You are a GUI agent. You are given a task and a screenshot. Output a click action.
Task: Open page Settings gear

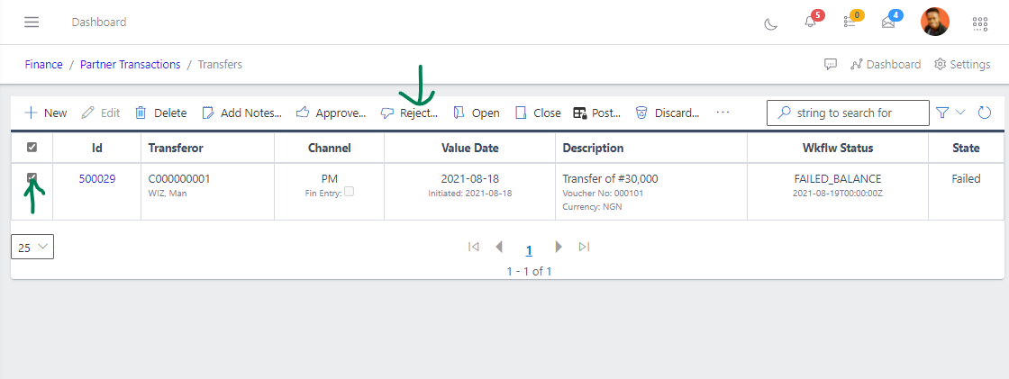click(962, 64)
